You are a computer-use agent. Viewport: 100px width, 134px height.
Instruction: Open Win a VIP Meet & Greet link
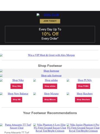click(51, 55)
